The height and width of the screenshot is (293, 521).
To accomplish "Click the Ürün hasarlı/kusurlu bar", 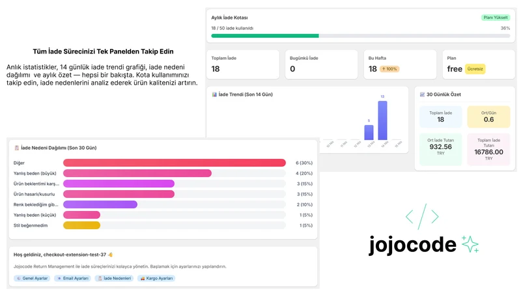I will (x=119, y=194).
